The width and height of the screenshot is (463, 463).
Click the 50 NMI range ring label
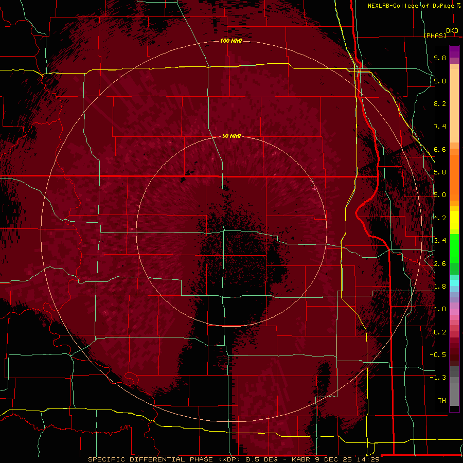coord(232,136)
